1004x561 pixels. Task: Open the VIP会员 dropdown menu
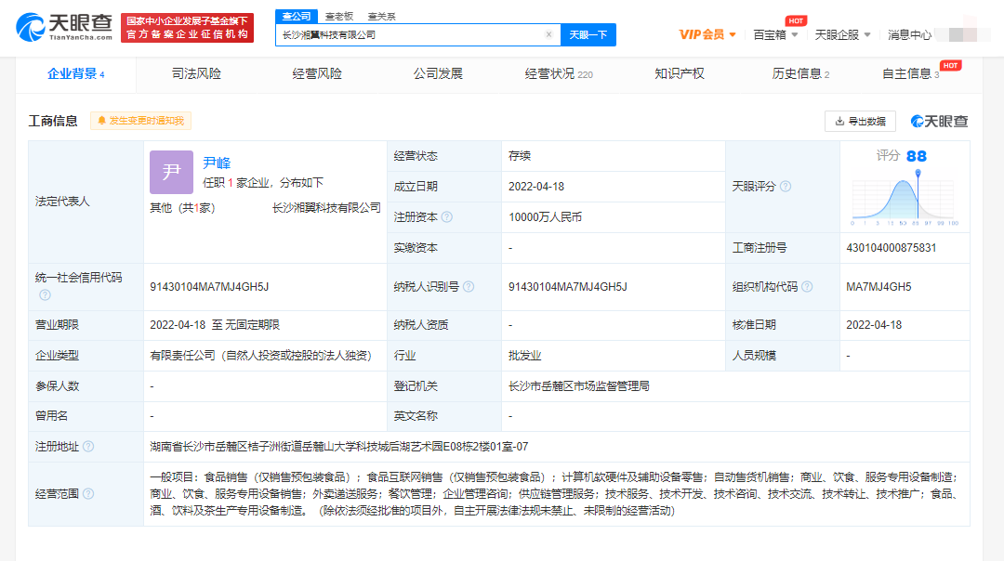tap(707, 34)
